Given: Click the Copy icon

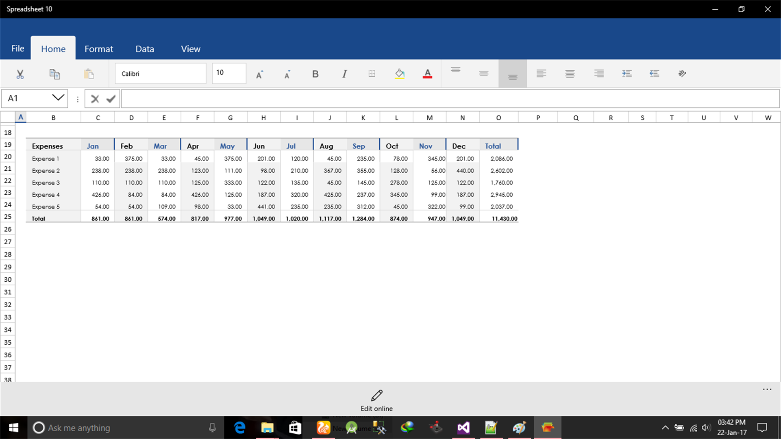Looking at the screenshot, I should [55, 74].
